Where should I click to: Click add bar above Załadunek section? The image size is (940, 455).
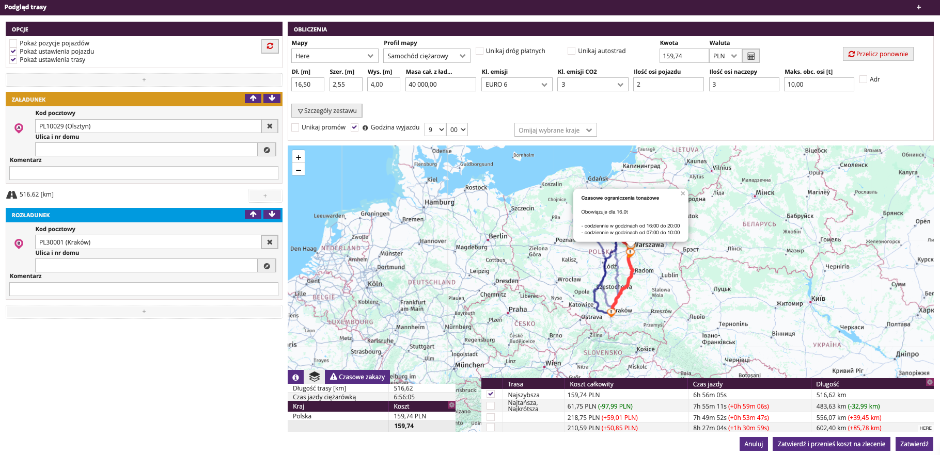pyautogui.click(x=144, y=80)
